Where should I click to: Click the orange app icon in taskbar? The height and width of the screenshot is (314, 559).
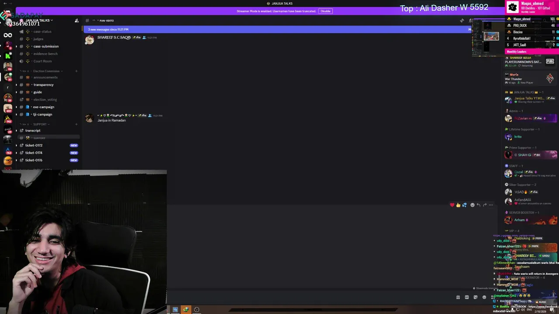point(186,310)
